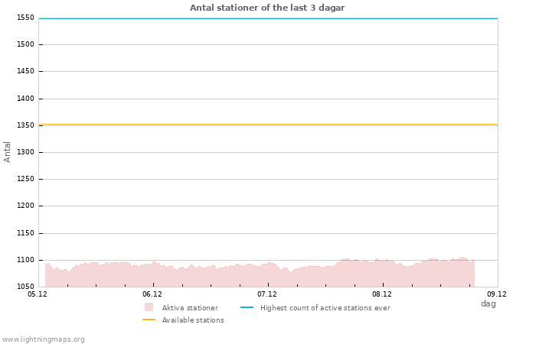Click the 'Aktiva stationer' legend label
Image resolution: width=536 pixels, height=344 pixels.
click(190, 308)
